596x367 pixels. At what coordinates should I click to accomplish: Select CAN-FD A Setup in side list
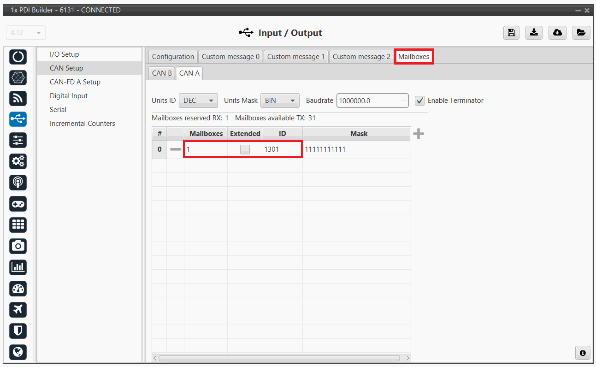click(75, 82)
